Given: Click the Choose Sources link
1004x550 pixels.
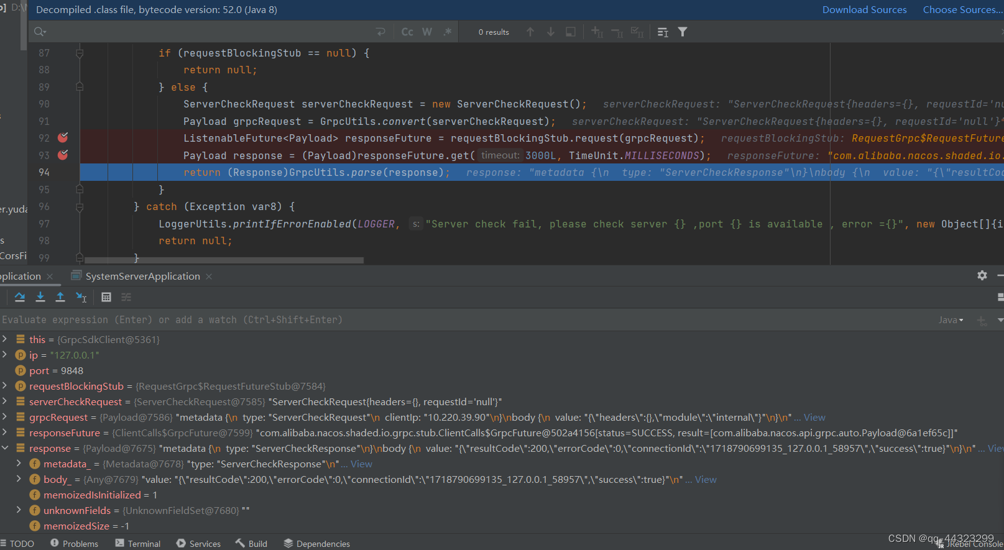Looking at the screenshot, I should coord(962,9).
